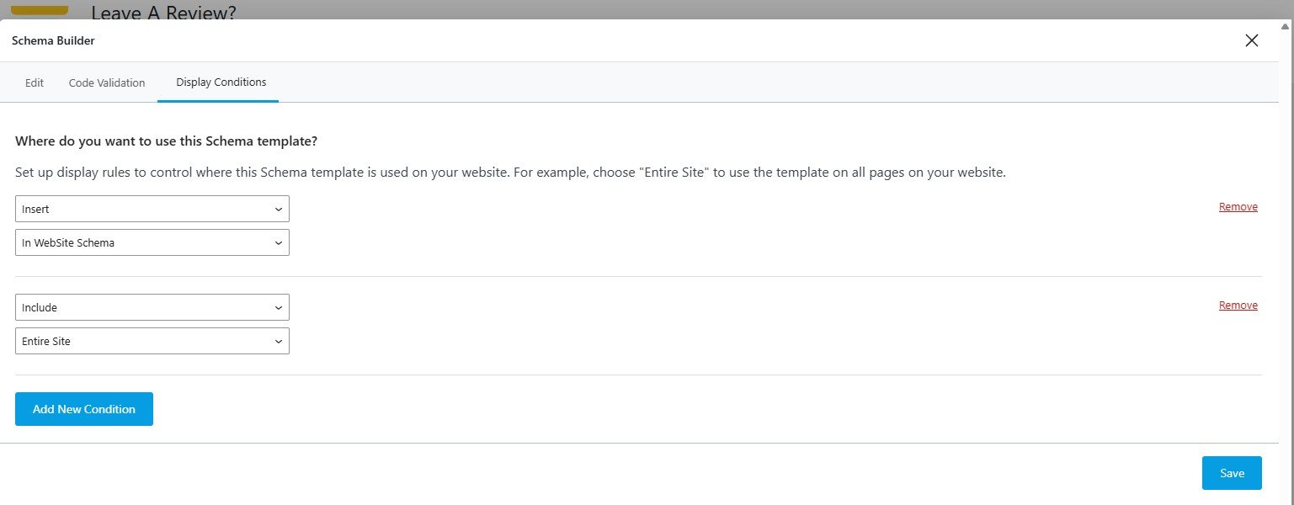Expand the Entire Site location dropdown
The height and width of the screenshot is (505, 1294).
tap(152, 342)
